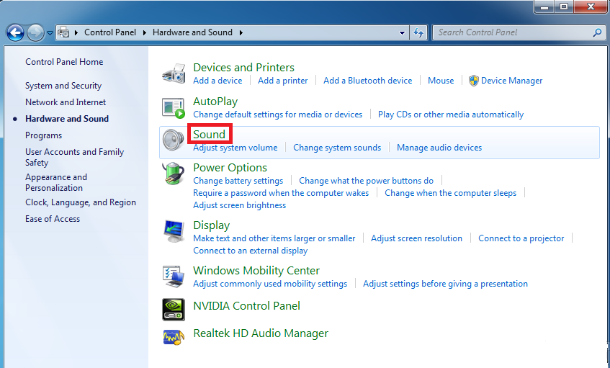Click Make text and other items larger or smaller
This screenshot has height=368, width=610.
click(274, 238)
